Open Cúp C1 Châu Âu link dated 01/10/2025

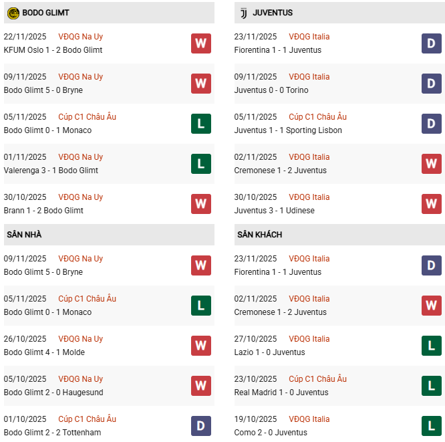coord(87,419)
